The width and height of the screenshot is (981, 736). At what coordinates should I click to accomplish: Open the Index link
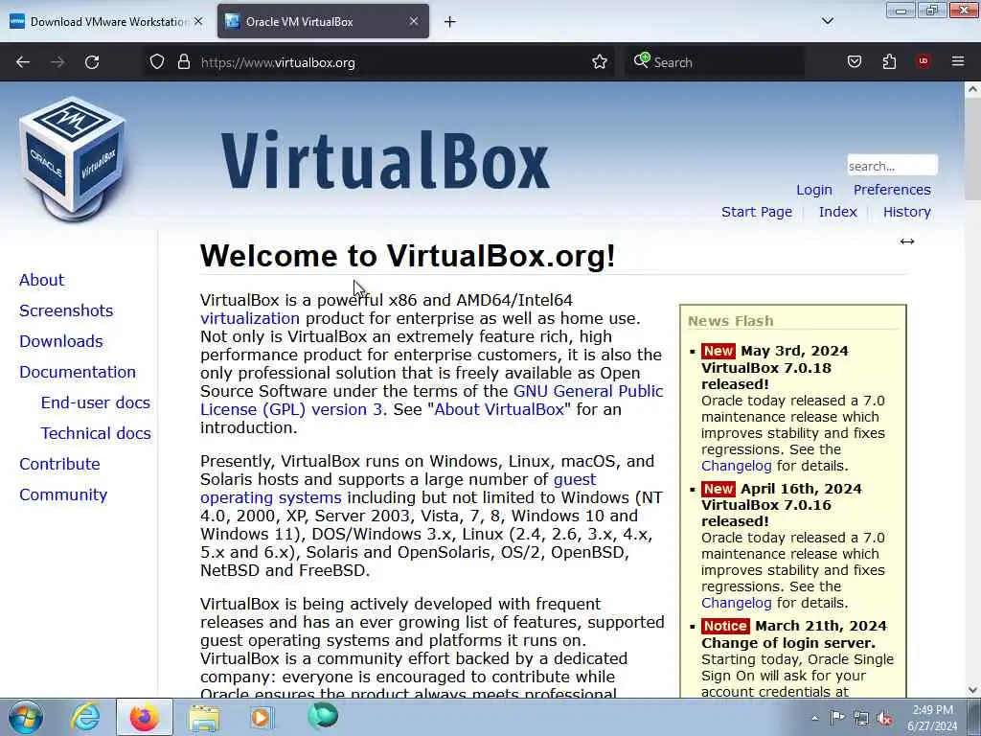[837, 212]
